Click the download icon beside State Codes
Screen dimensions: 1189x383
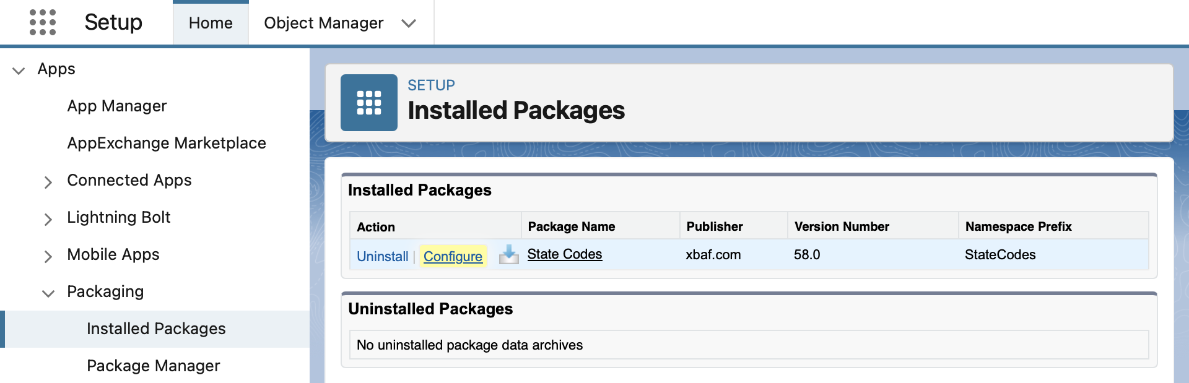(x=509, y=254)
